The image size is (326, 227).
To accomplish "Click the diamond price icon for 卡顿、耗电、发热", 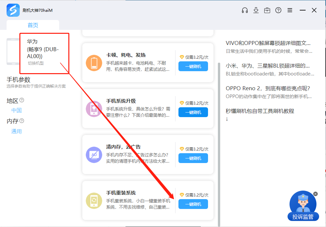I will tap(182, 57).
